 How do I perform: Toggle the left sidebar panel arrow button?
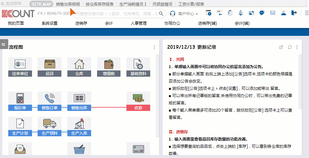[4, 44]
